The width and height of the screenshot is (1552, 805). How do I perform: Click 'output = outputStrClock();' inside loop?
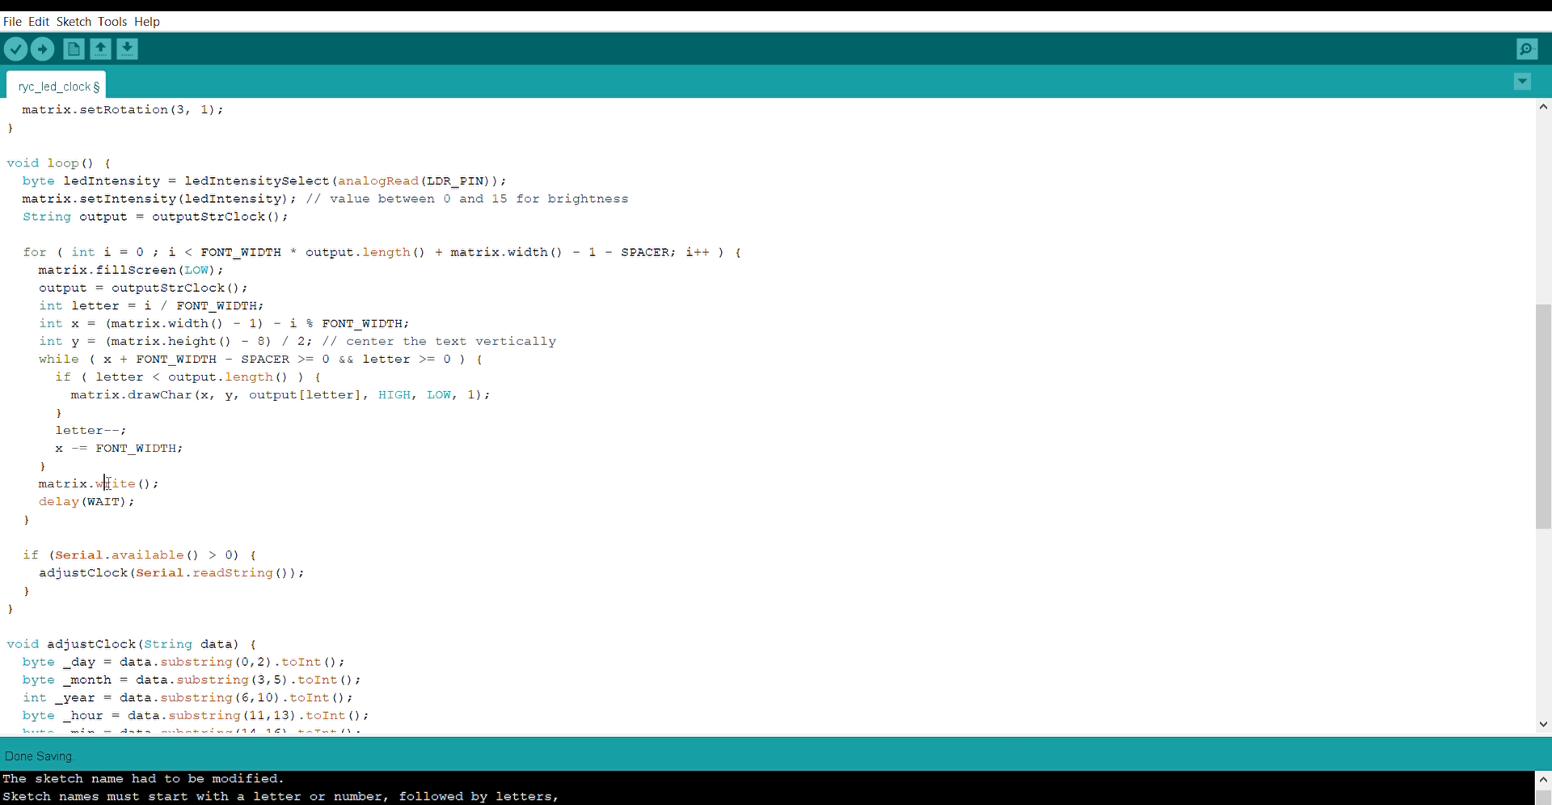tap(143, 288)
